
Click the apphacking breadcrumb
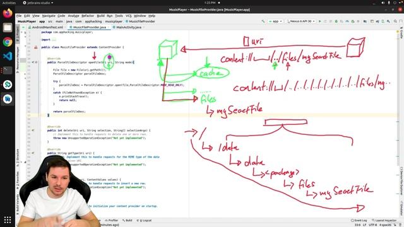coord(93,21)
